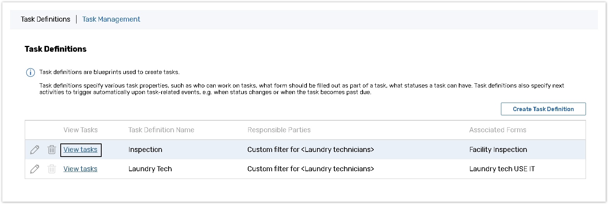Click the Associated Forms column header
The image size is (608, 204).
pos(497,130)
